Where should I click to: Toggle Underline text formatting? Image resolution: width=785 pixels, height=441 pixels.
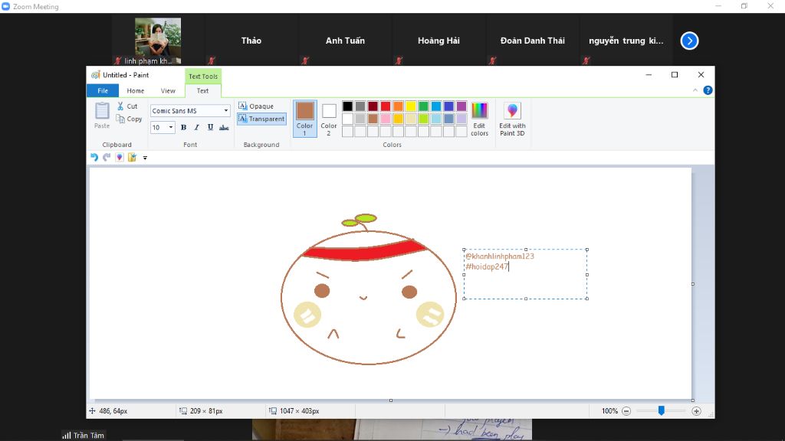[210, 128]
